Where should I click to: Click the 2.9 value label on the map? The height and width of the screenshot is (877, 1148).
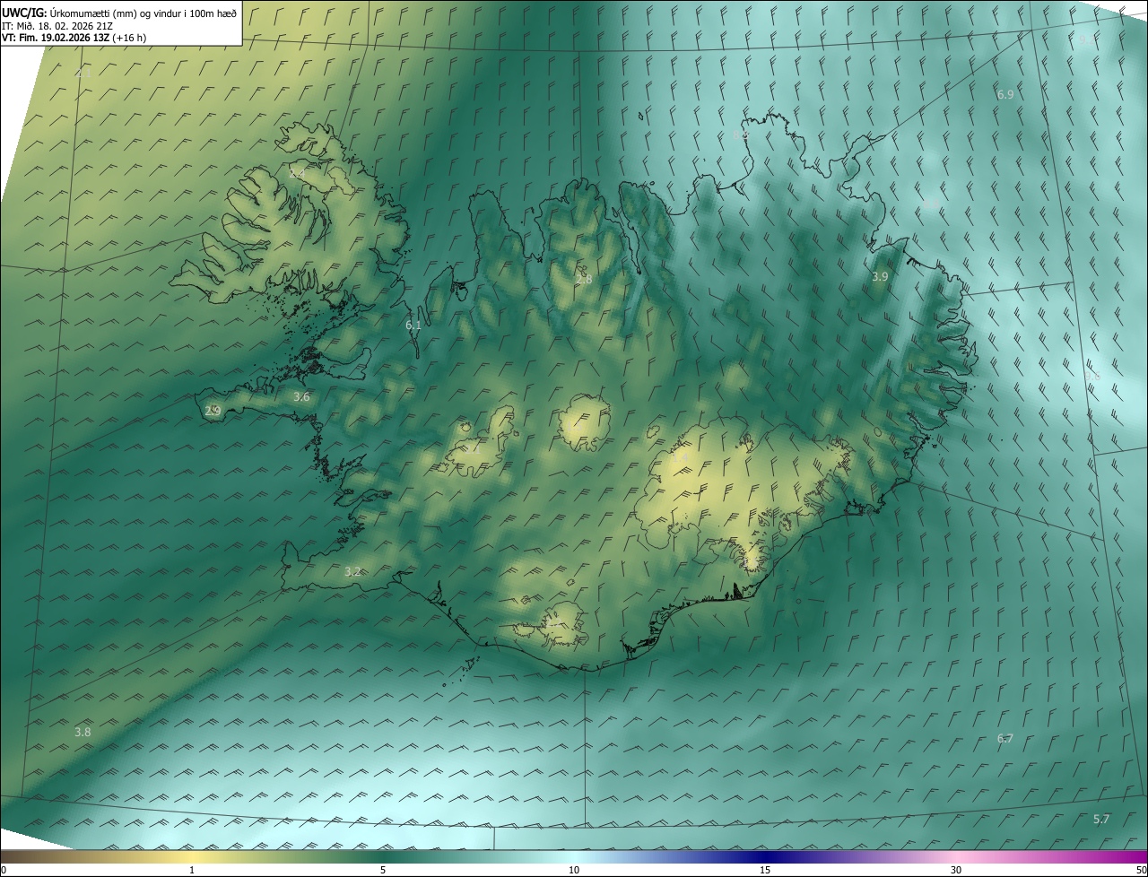[213, 411]
